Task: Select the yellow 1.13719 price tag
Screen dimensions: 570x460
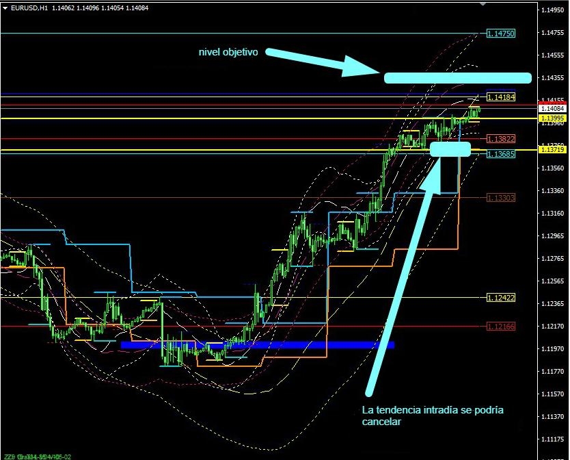Action: point(552,150)
